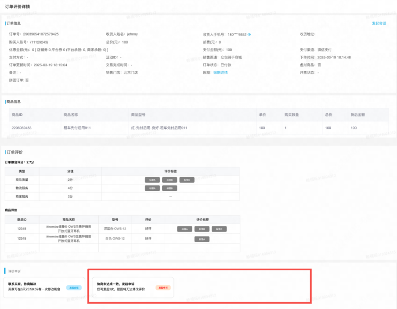Click 标签A for the 深蓝色-OWS-12 product

coord(184,229)
